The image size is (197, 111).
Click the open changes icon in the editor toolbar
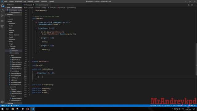189,5
